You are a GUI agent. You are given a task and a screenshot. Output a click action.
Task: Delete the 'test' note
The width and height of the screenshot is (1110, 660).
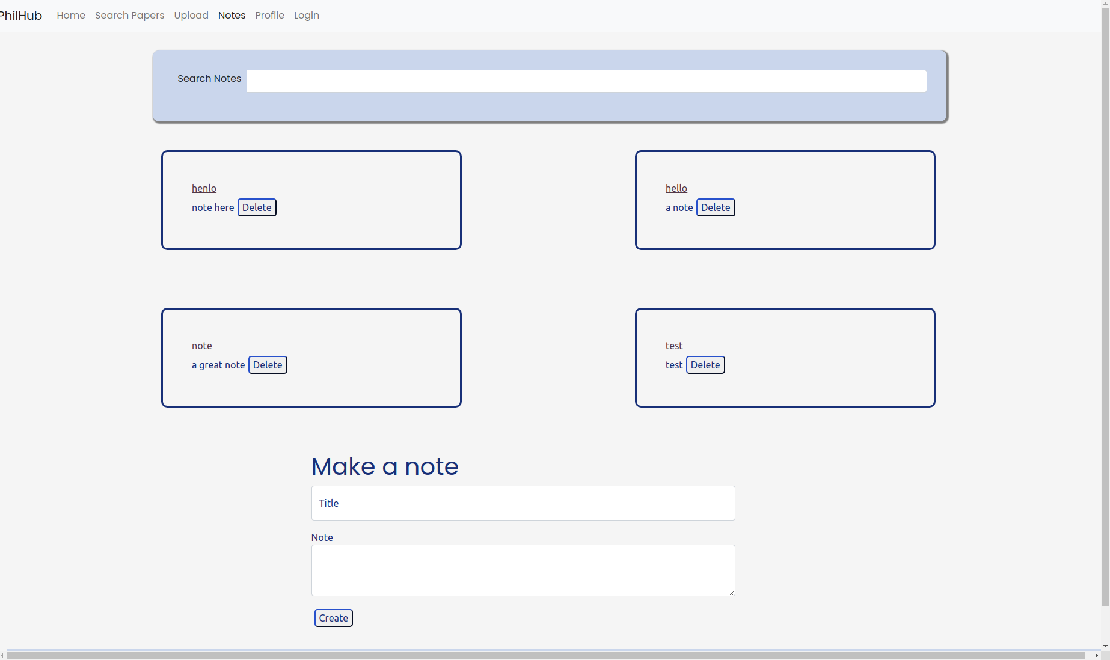click(705, 365)
